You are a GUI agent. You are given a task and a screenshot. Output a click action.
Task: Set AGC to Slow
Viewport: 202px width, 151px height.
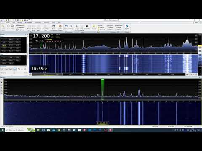pyautogui.click(x=15, y=69)
